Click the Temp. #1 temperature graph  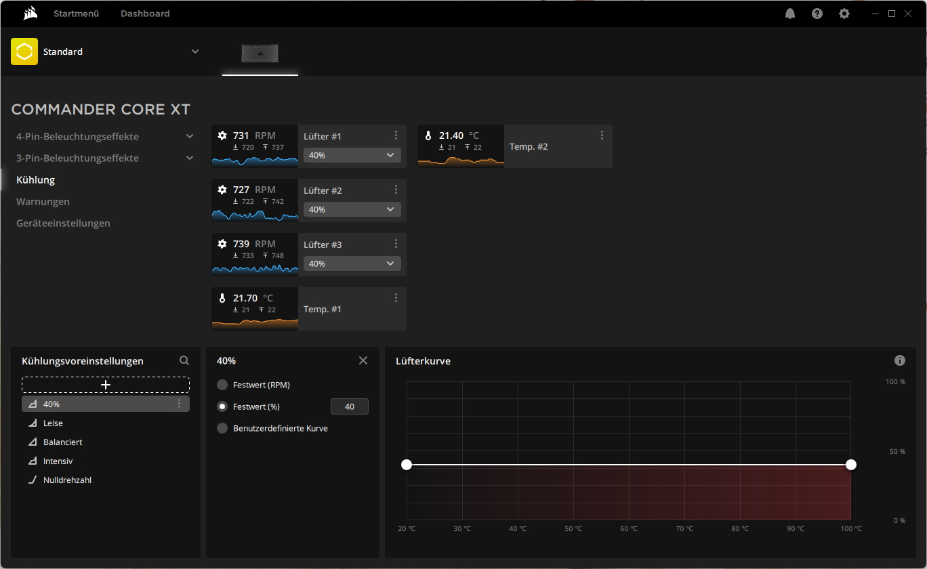255,323
